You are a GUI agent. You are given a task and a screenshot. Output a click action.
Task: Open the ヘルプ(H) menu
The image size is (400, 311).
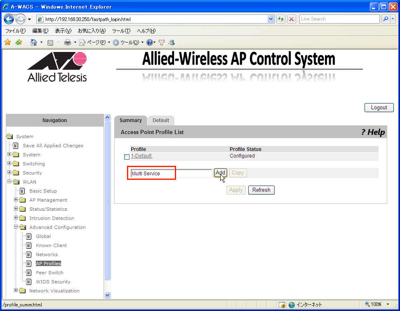pyautogui.click(x=146, y=31)
